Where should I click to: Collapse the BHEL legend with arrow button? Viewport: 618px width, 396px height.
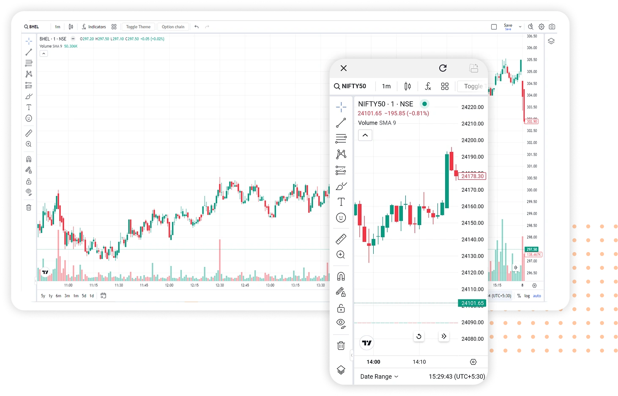point(44,53)
